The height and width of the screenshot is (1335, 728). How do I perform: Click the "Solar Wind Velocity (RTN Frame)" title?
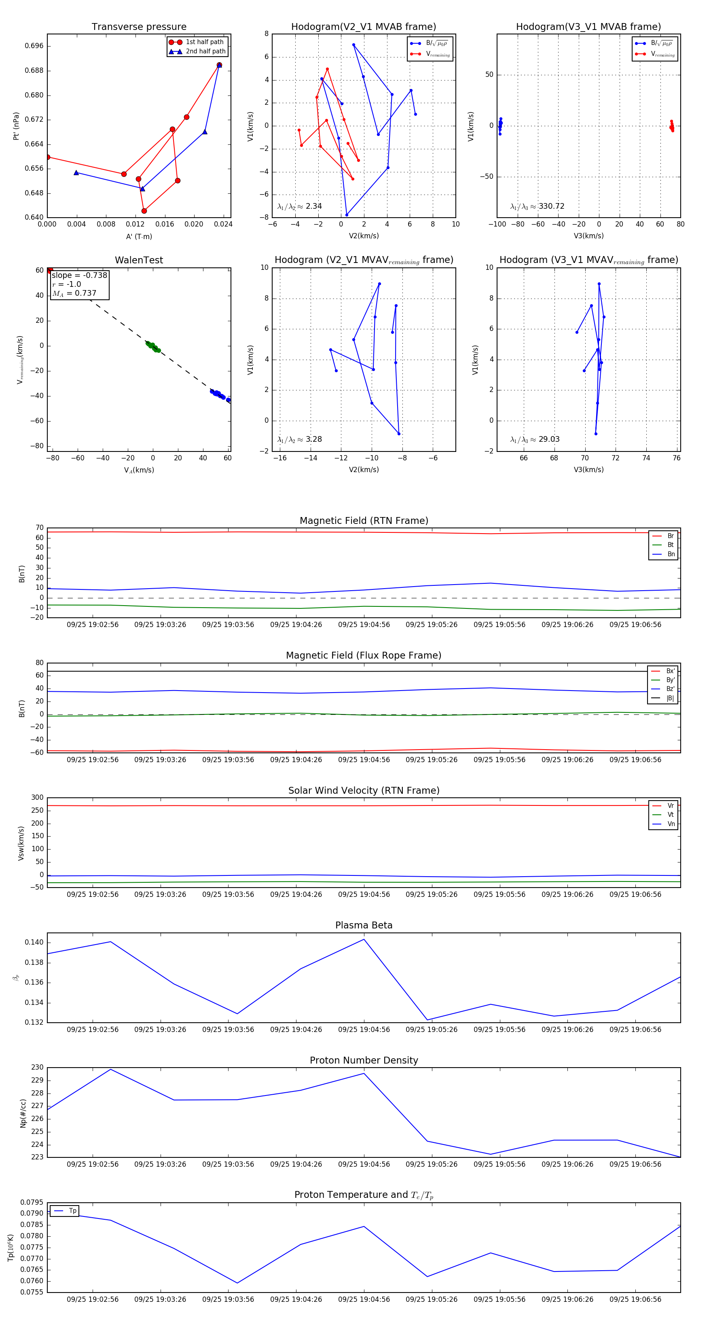tap(364, 790)
